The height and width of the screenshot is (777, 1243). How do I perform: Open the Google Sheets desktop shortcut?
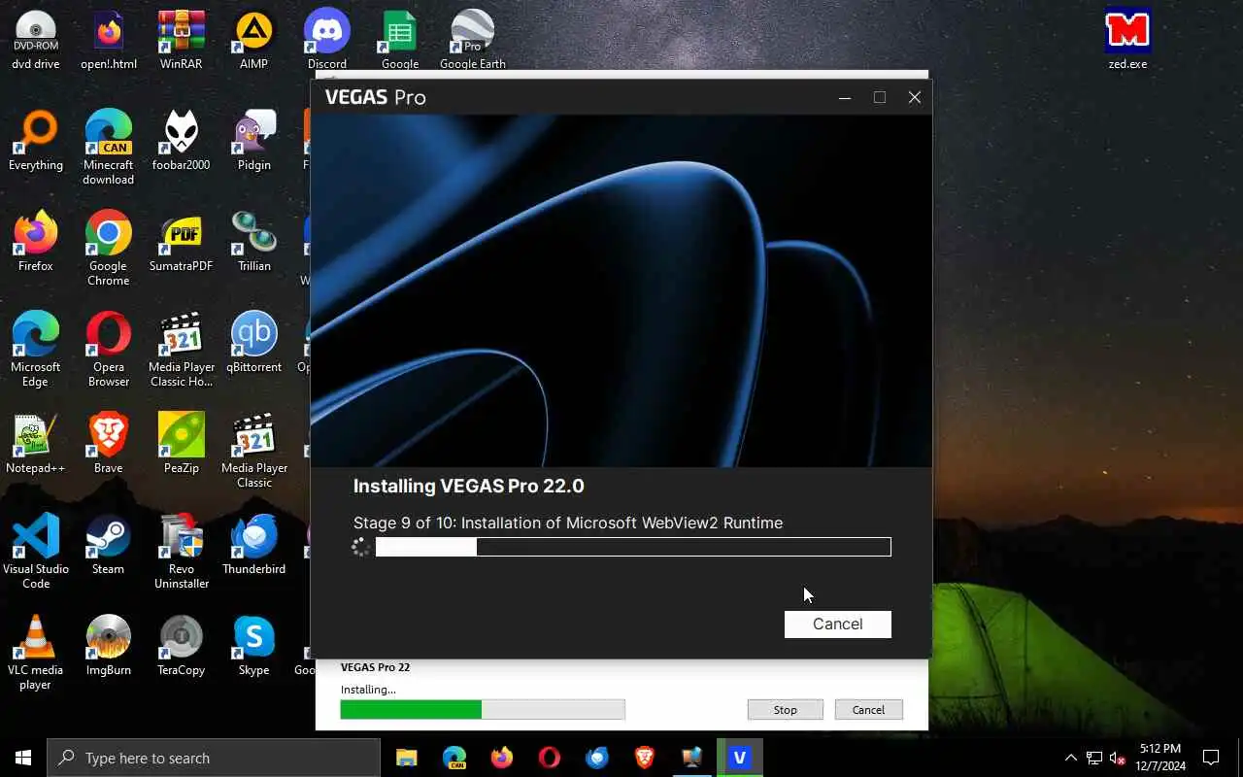(x=400, y=41)
